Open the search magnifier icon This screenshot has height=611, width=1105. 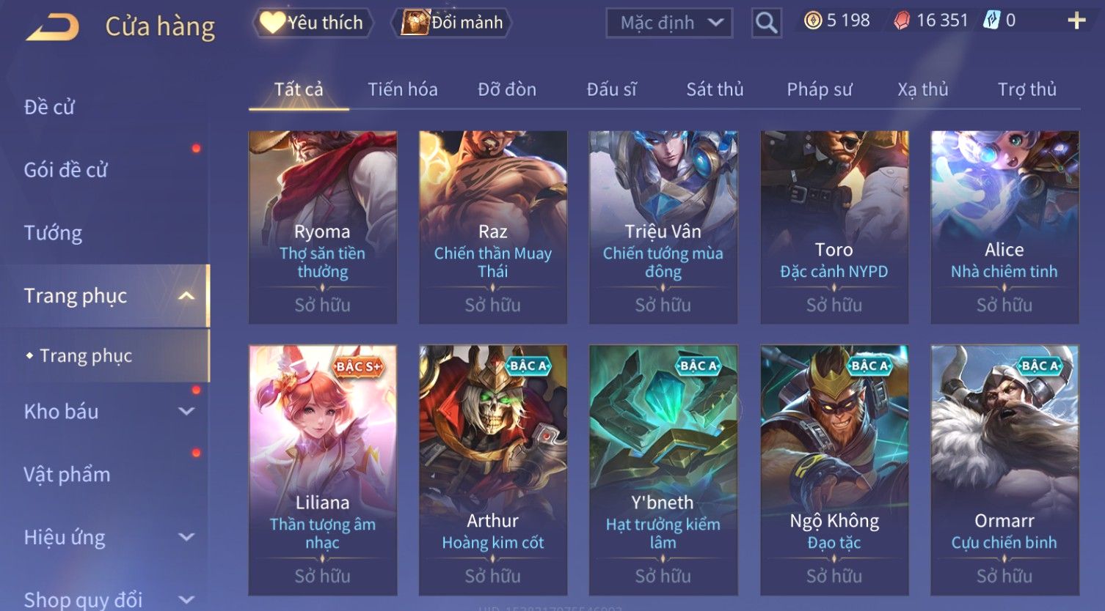pos(766,23)
